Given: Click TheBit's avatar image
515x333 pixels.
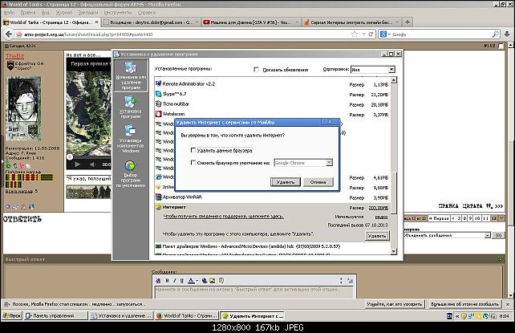Looking at the screenshot, I should pos(24,108).
